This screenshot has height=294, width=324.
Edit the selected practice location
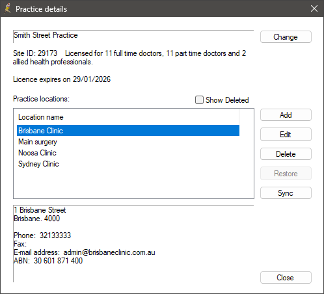tap(286, 135)
